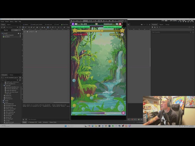Screen dimensions: 195x146
Task: Switch to the Import dock tab
Action: tap(9, 25)
